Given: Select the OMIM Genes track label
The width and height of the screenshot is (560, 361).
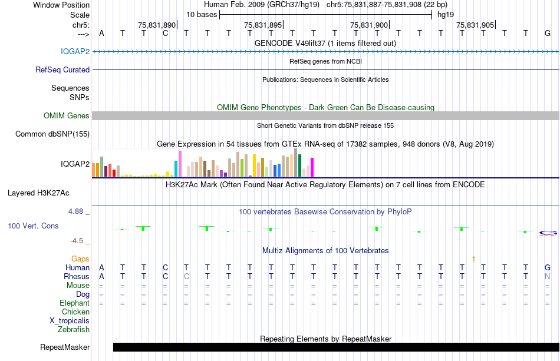Looking at the screenshot, I should [x=66, y=115].
